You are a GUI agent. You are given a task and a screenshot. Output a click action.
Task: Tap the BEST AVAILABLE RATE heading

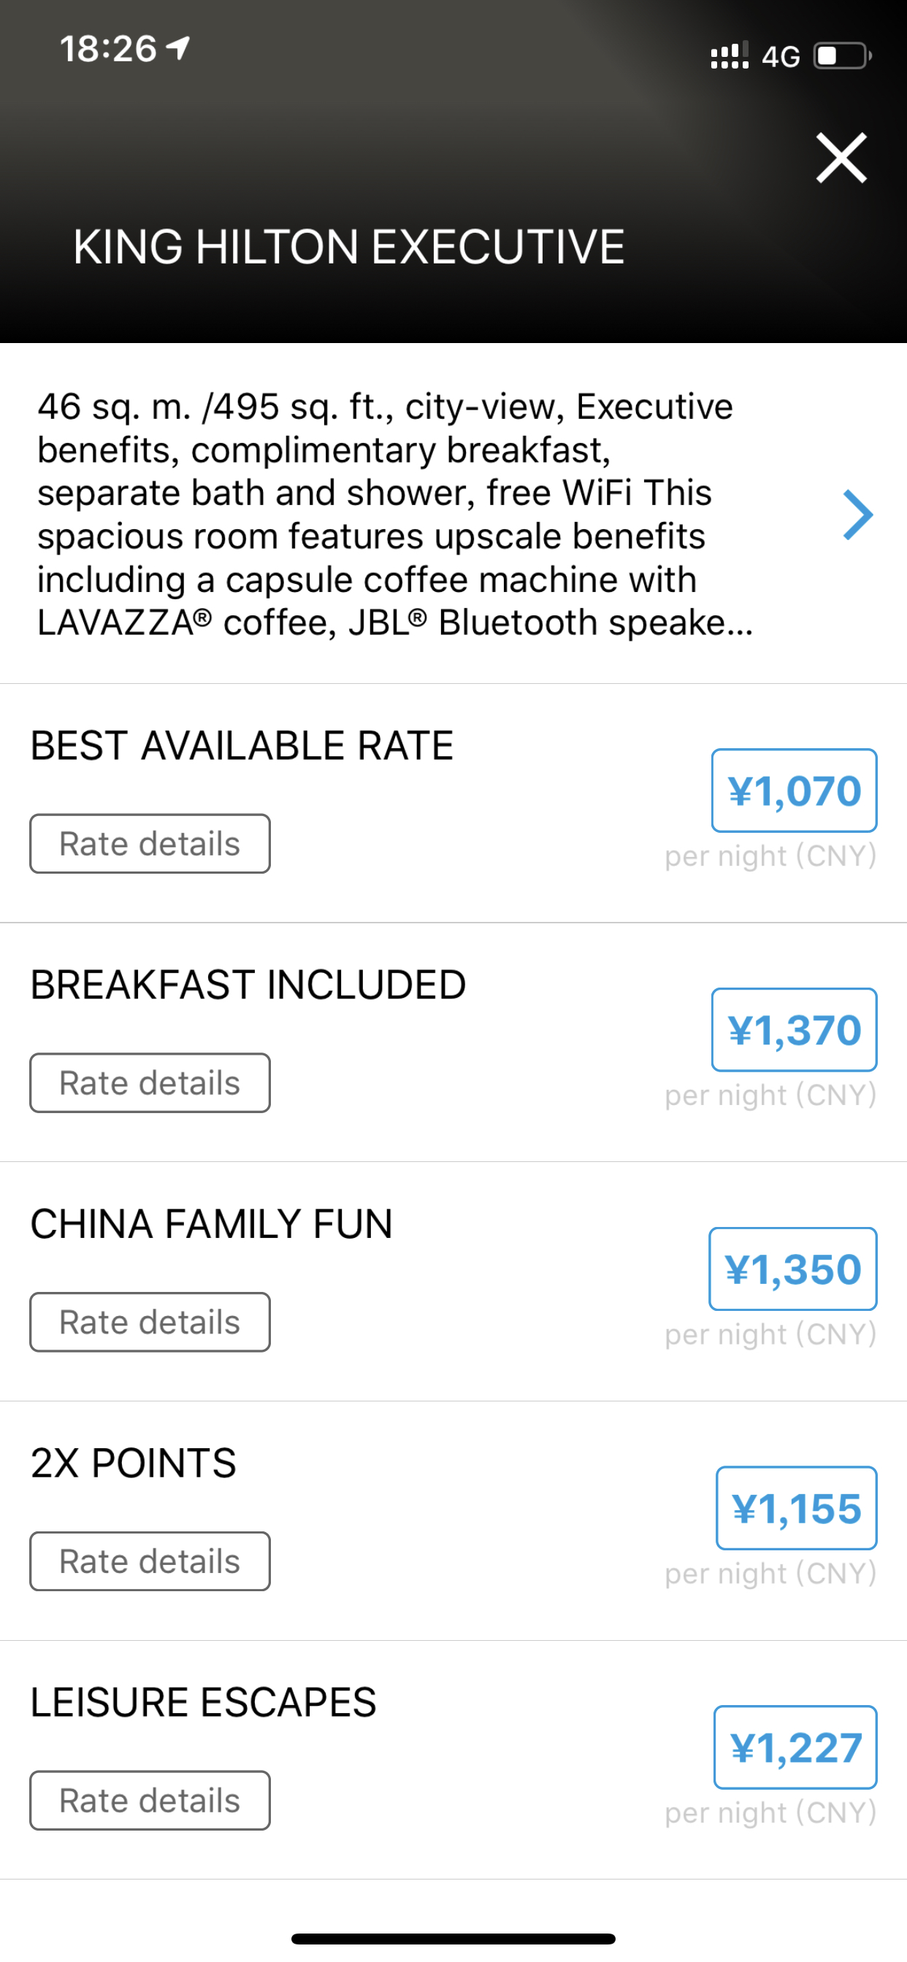click(242, 745)
